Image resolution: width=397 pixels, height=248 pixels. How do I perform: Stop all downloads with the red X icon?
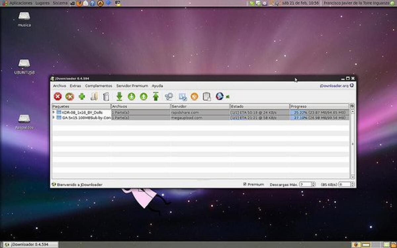(57, 96)
